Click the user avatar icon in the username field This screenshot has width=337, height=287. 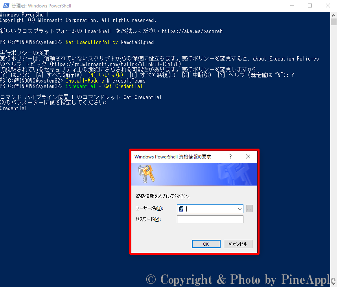coord(182,209)
